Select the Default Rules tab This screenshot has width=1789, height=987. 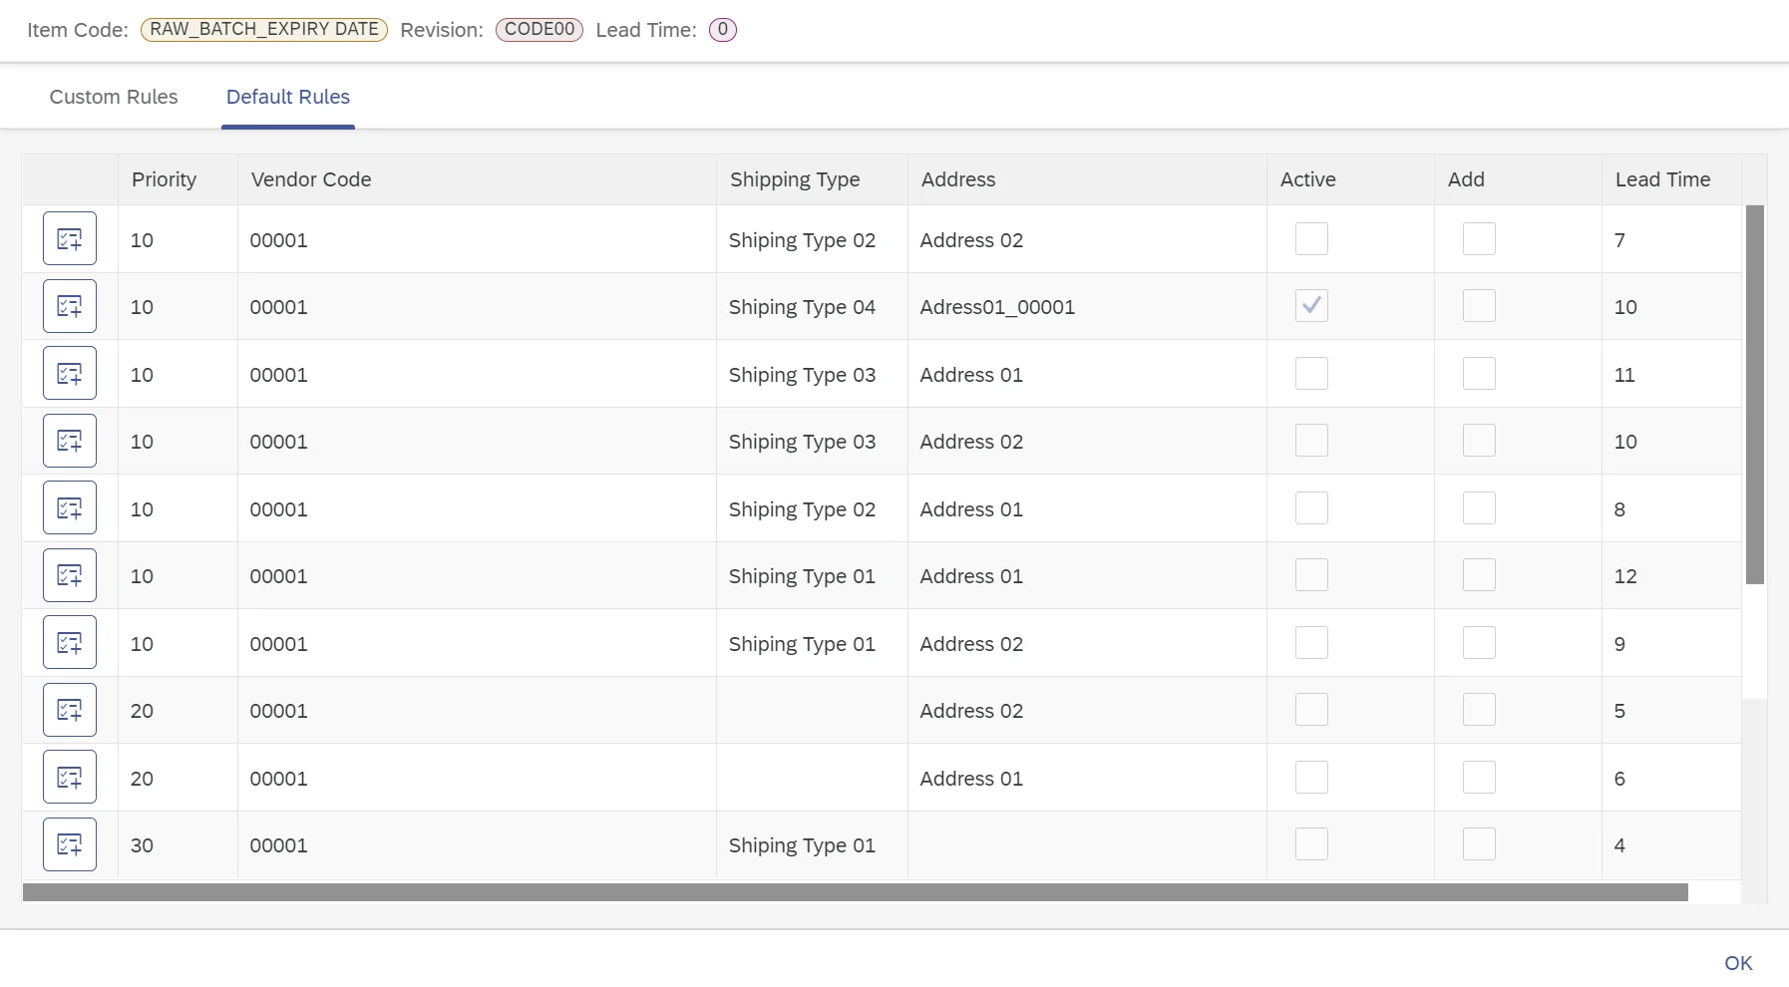coord(288,97)
